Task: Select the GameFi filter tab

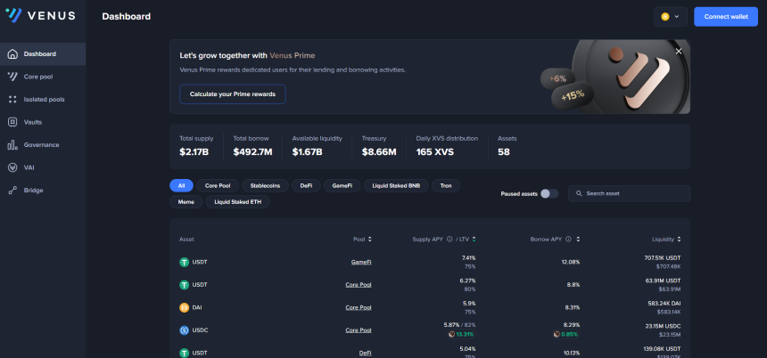Action: coord(342,185)
